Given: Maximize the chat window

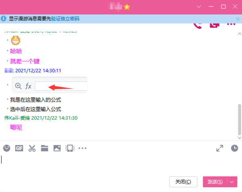Looking at the screenshot, I should click(223, 6).
